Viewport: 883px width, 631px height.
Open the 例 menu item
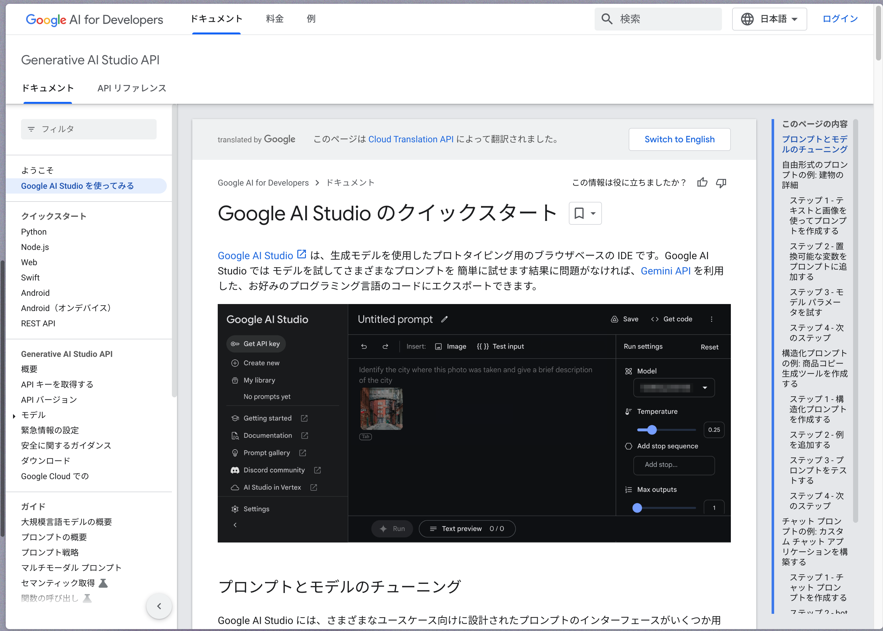[311, 19]
